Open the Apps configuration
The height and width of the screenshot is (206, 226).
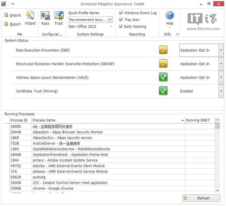[x=45, y=18]
